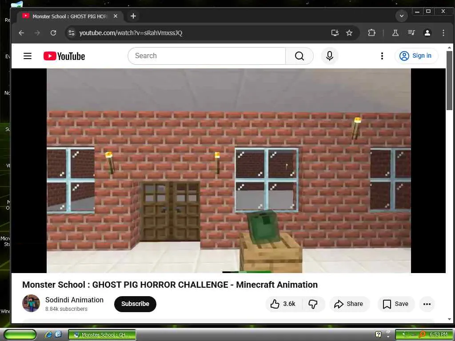Click the page vertical scrollbar thumb
Image resolution: width=455 pixels, height=341 pixels.
[x=449, y=80]
